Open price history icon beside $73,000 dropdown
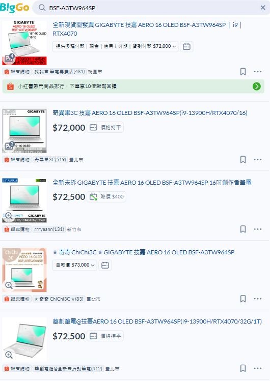Viewport: 270px width, 381px height. pyautogui.click(x=105, y=265)
